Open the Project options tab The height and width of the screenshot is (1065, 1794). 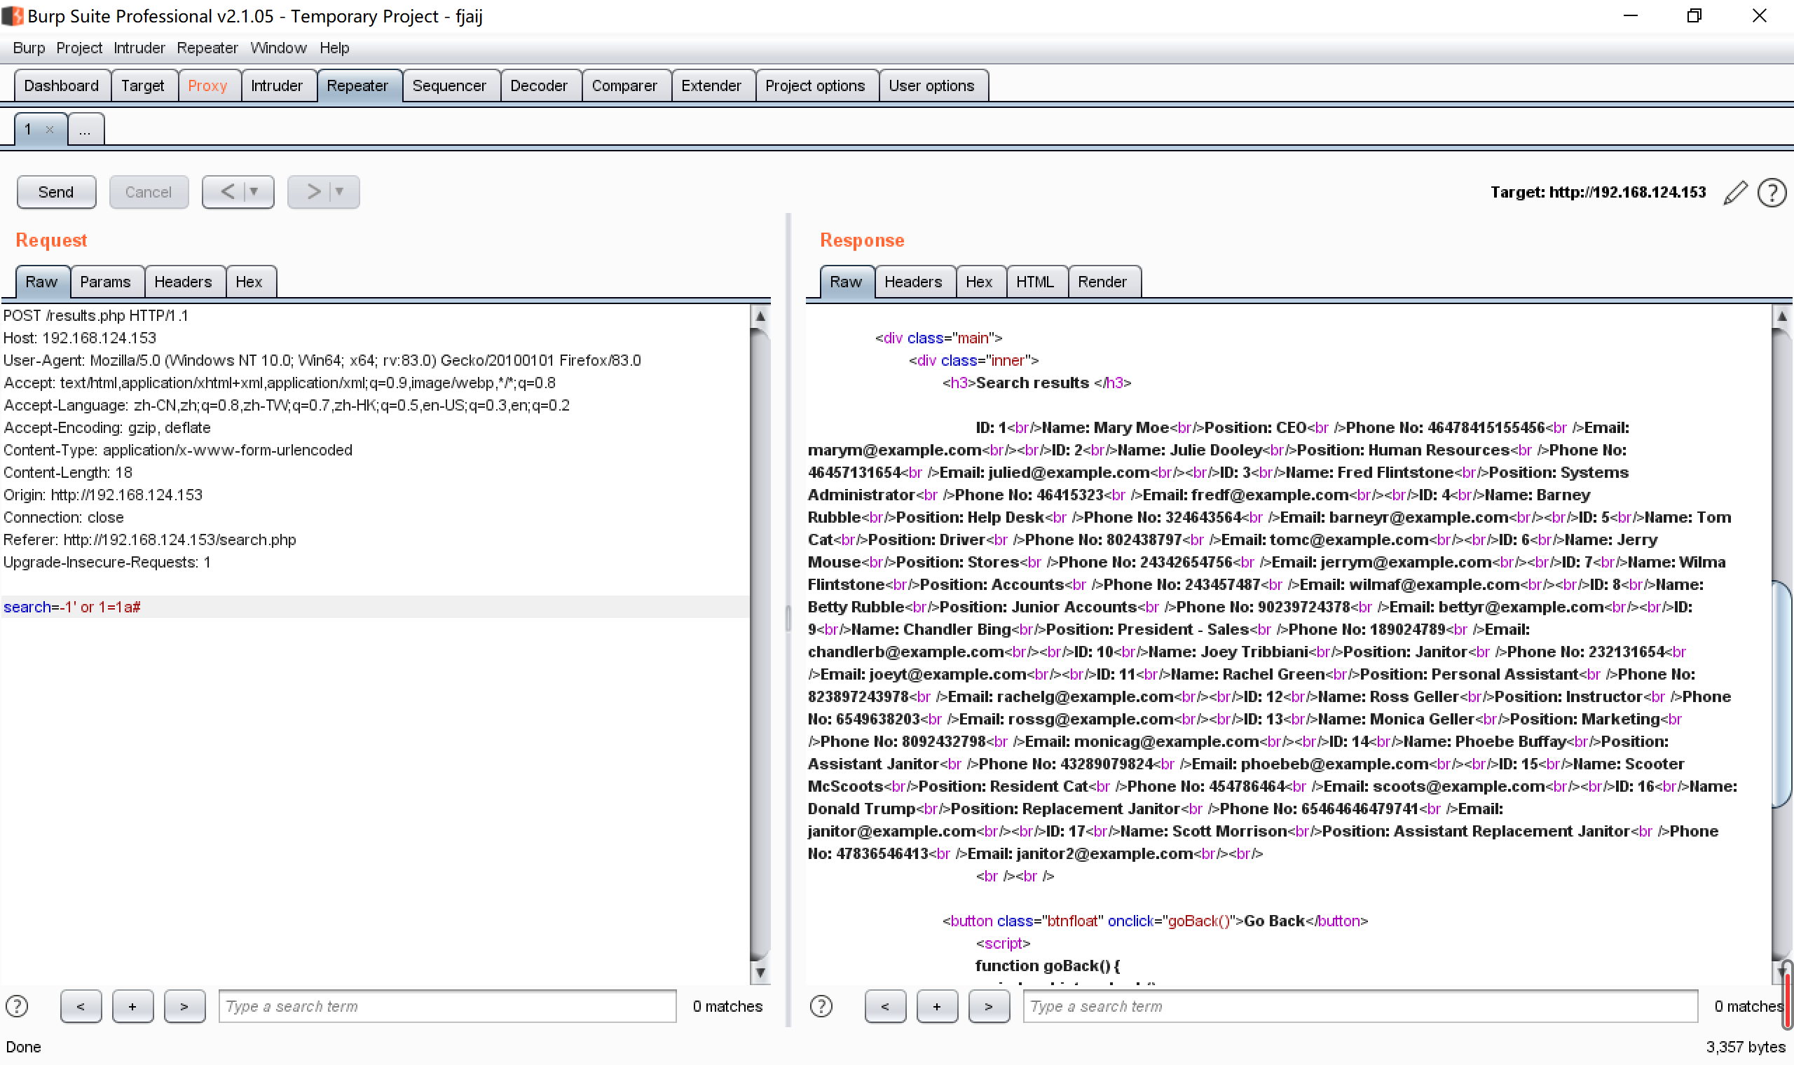click(x=815, y=86)
